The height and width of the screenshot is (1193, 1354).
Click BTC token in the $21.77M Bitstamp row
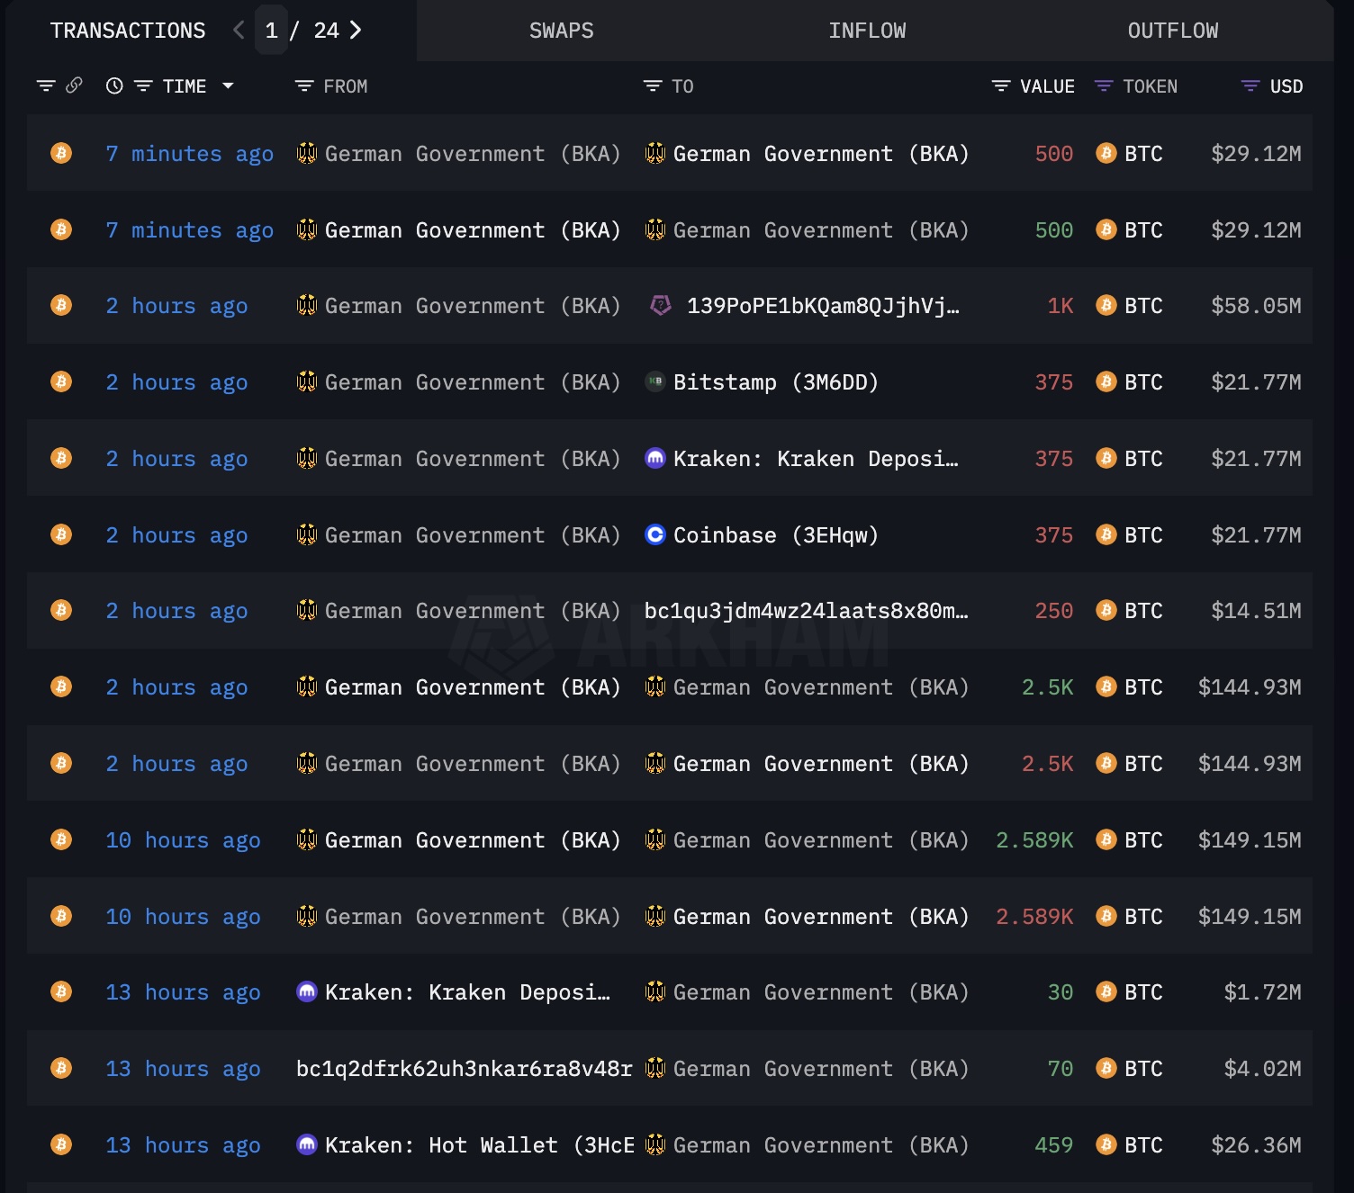[1129, 382]
